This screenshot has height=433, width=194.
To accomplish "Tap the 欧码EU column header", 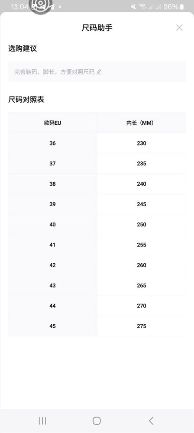I will click(x=52, y=123).
